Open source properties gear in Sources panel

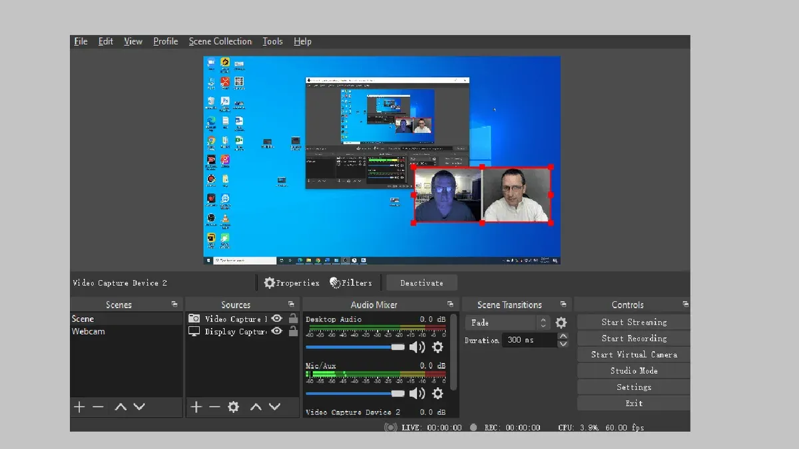(x=233, y=407)
